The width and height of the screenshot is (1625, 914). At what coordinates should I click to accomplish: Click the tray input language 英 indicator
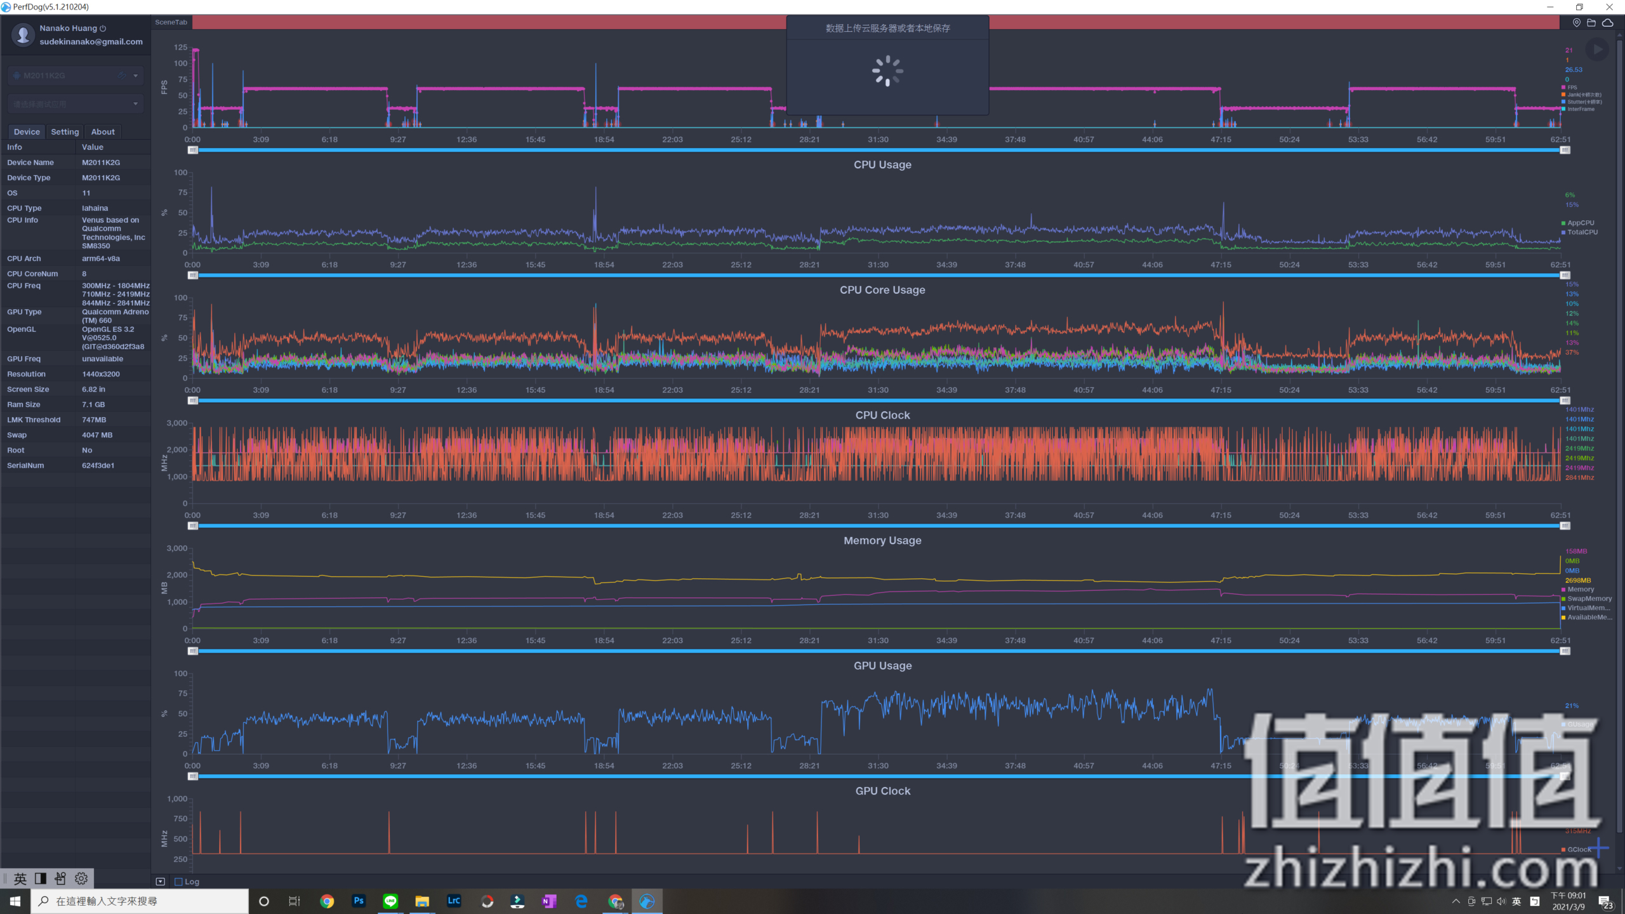pyautogui.click(x=1516, y=901)
